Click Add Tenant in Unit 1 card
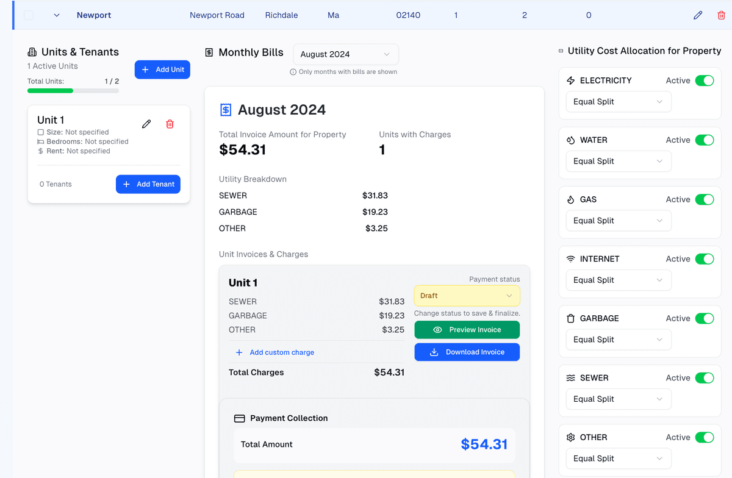The width and height of the screenshot is (732, 478). (148, 184)
